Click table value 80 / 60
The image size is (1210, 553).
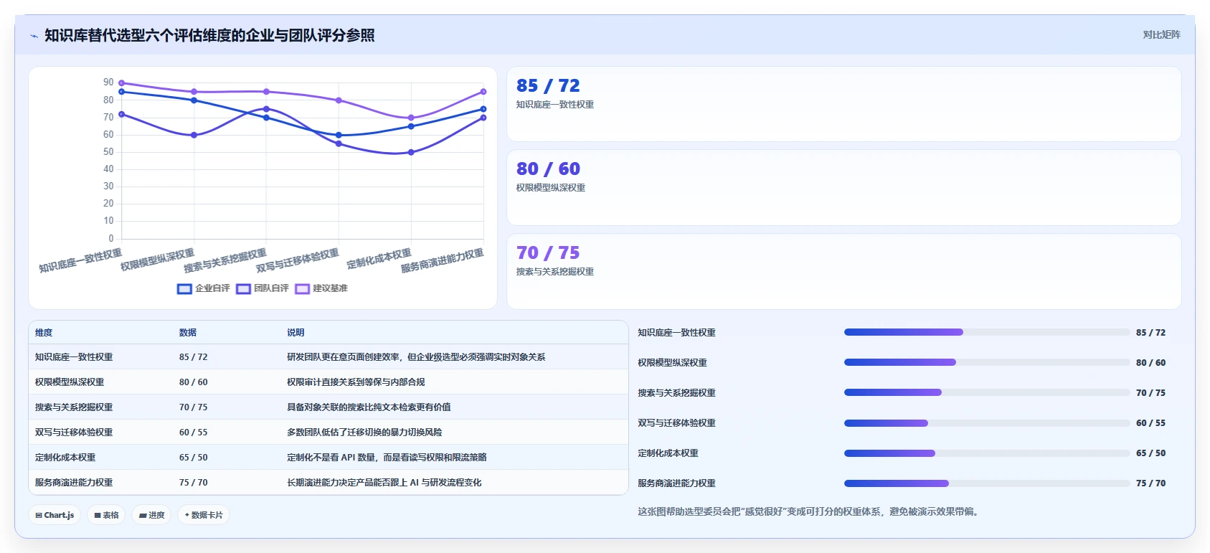(x=194, y=382)
